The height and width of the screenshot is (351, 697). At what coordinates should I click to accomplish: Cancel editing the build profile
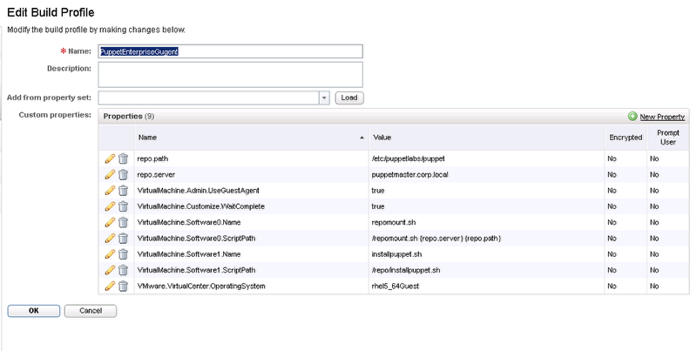[91, 311]
